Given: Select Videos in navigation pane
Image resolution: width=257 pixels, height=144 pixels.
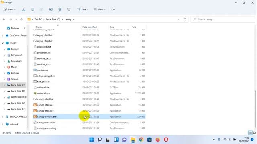Looking at the screenshot, I should pos(14,79).
